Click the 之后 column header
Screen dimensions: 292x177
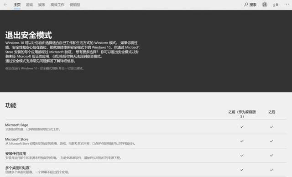(271, 112)
